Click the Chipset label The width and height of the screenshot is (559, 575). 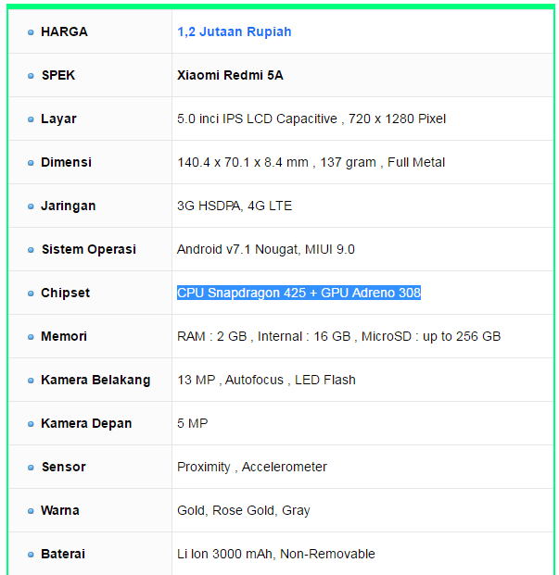coord(65,293)
